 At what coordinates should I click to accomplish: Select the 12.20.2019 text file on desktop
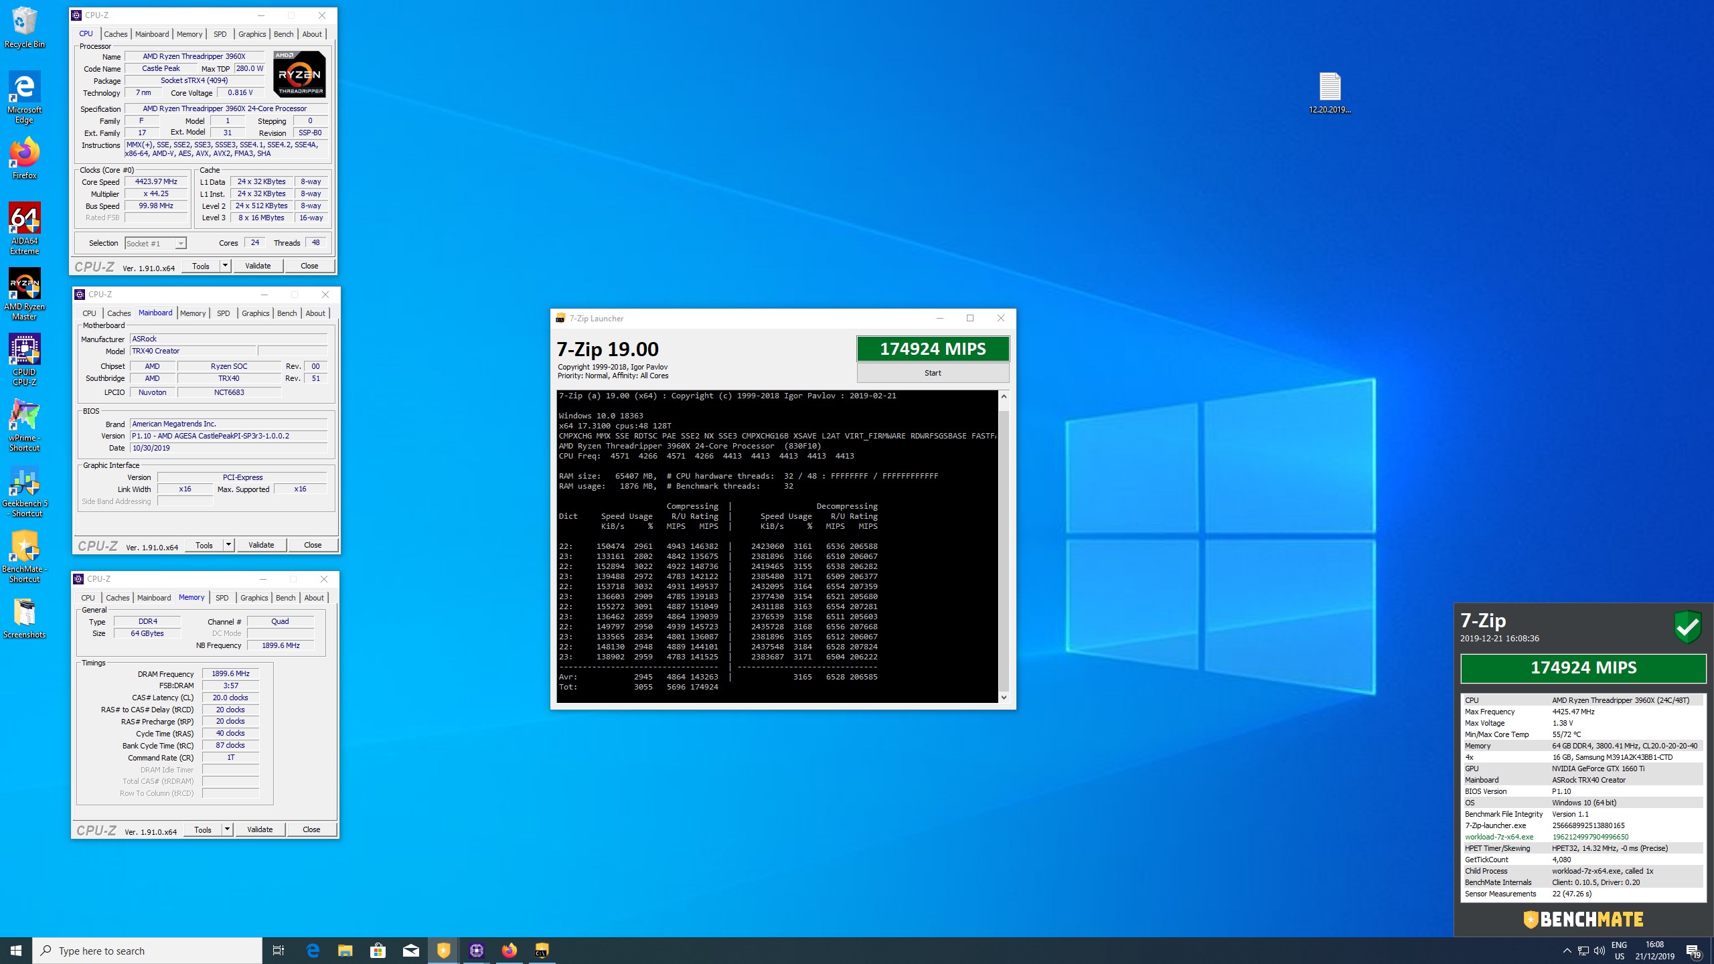point(1330,93)
